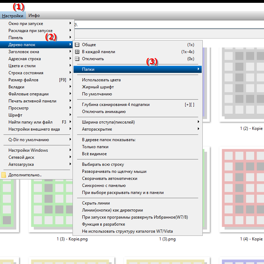Click the grid icon beside Общее
This screenshot has height=264, width=264.
77,45
